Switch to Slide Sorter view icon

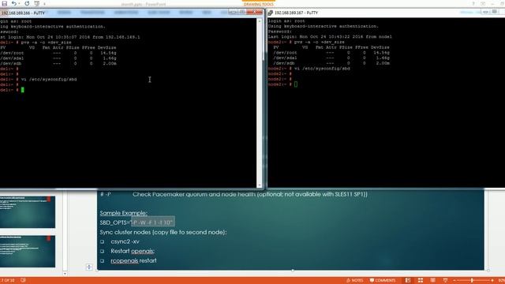click(421, 281)
